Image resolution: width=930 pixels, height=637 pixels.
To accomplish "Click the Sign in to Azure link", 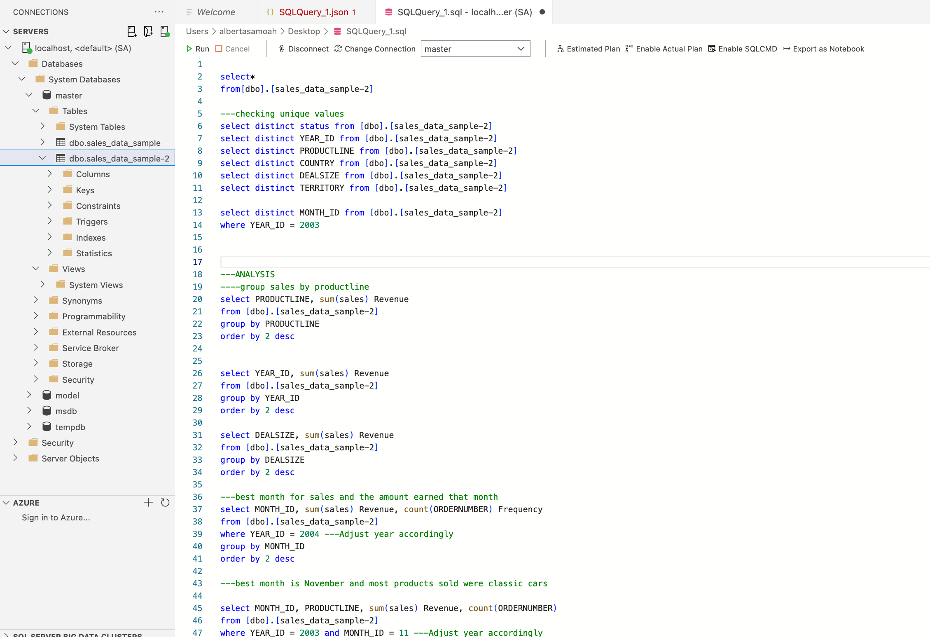I will click(56, 518).
